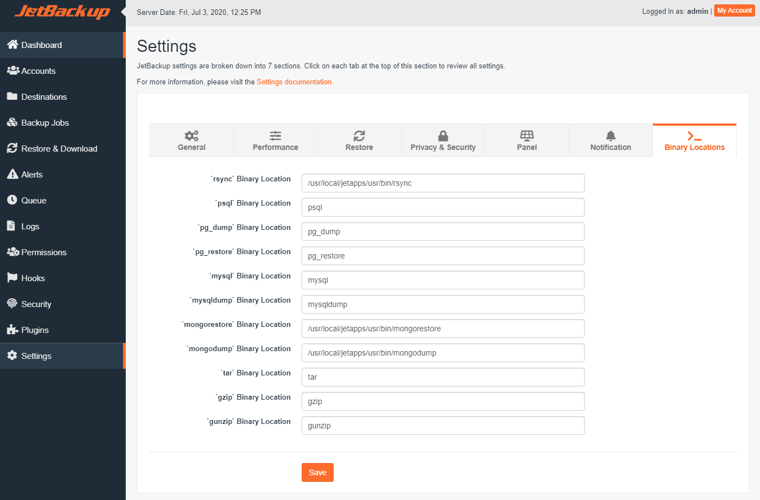Click the Save button
Viewport: 760px width, 500px height.
click(x=317, y=472)
